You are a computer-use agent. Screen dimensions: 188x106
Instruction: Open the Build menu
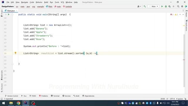pos(46,2)
